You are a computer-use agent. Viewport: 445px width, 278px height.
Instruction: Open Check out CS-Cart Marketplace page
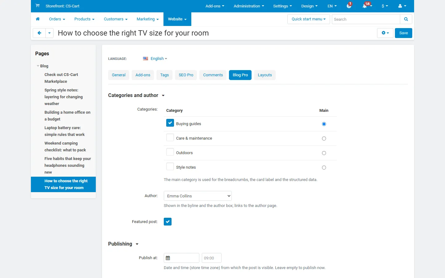[61, 78]
